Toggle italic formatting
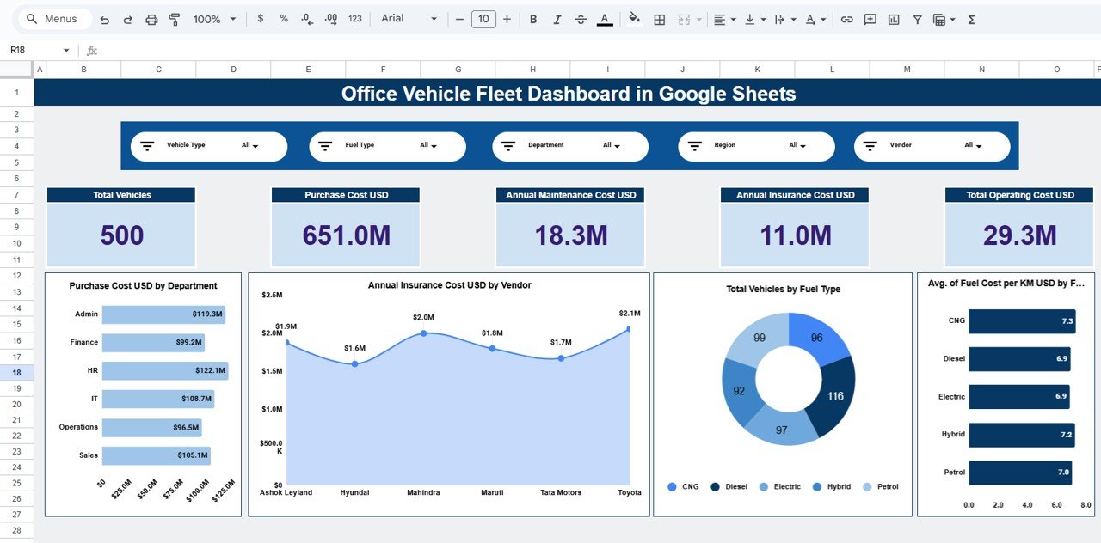Screen dimensions: 1101x543 click(x=557, y=18)
